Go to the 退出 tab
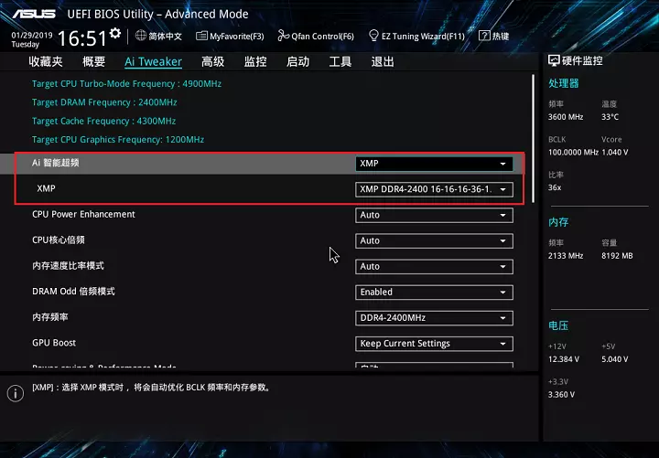The height and width of the screenshot is (458, 659). [383, 62]
